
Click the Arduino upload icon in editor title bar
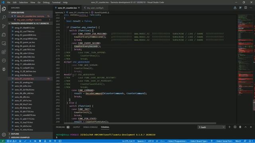235,8
